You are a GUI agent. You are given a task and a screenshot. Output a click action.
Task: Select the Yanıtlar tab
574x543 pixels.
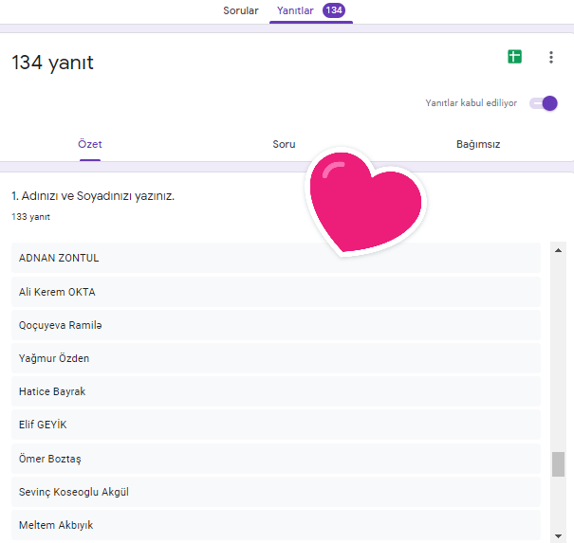tap(295, 10)
